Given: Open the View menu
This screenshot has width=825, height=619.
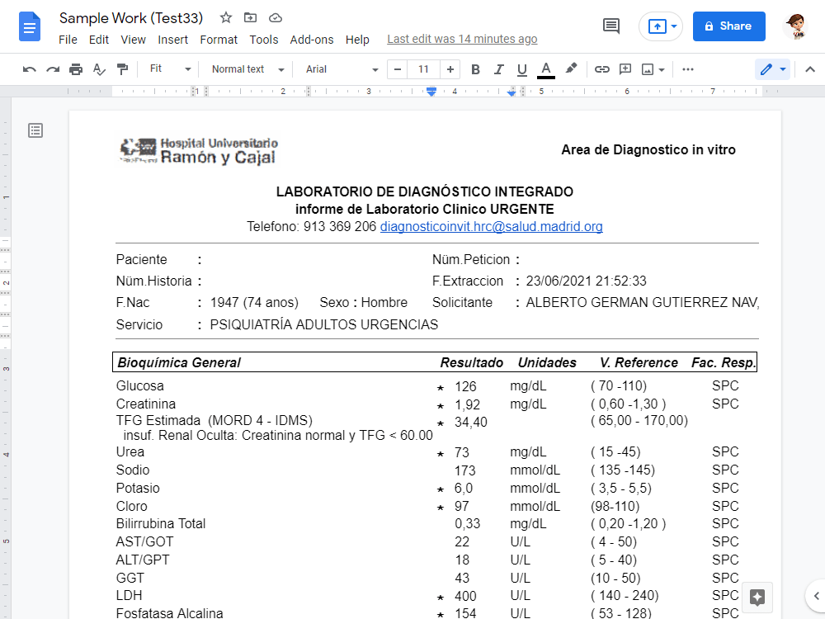Looking at the screenshot, I should tap(133, 40).
